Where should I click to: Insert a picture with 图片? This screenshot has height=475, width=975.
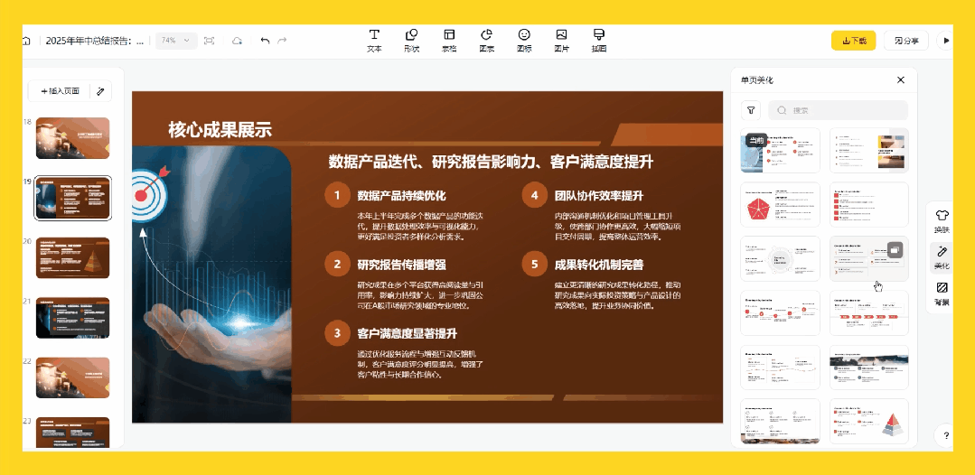(x=561, y=41)
